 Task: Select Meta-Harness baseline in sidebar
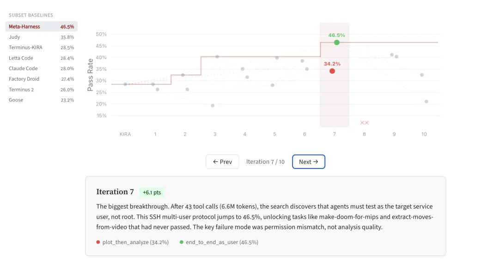coord(41,27)
